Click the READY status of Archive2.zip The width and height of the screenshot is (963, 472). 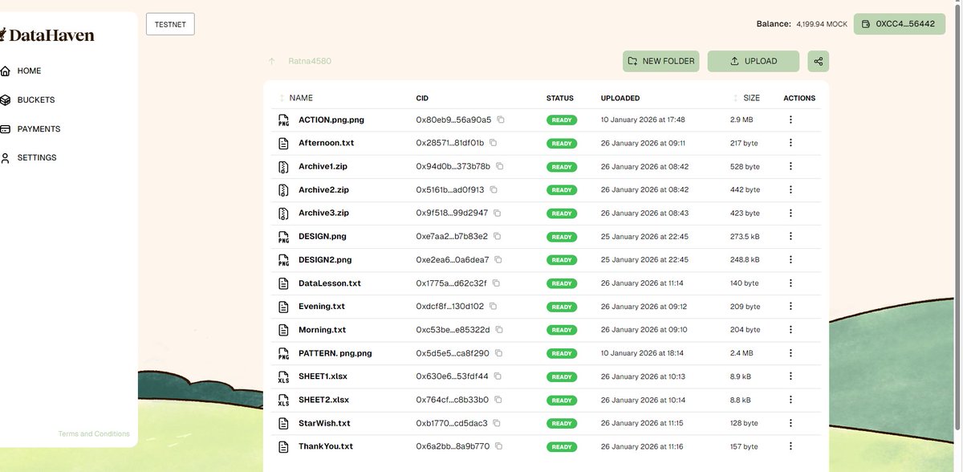pyautogui.click(x=562, y=190)
